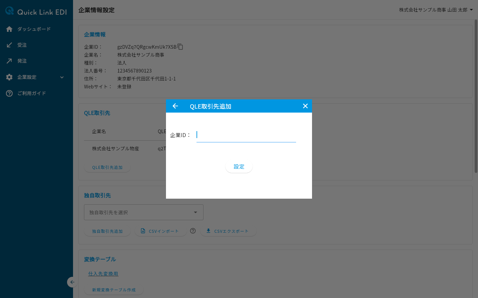Go back using the dialog arrow icon
Viewport: 478px width, 298px height.
pos(175,106)
